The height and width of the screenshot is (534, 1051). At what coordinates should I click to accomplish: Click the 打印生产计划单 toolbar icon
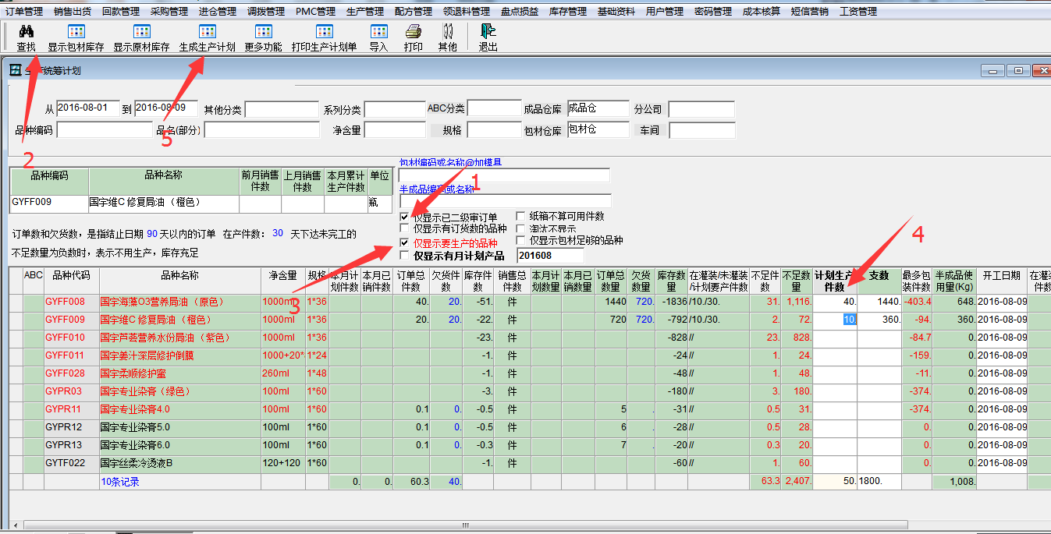[324, 32]
